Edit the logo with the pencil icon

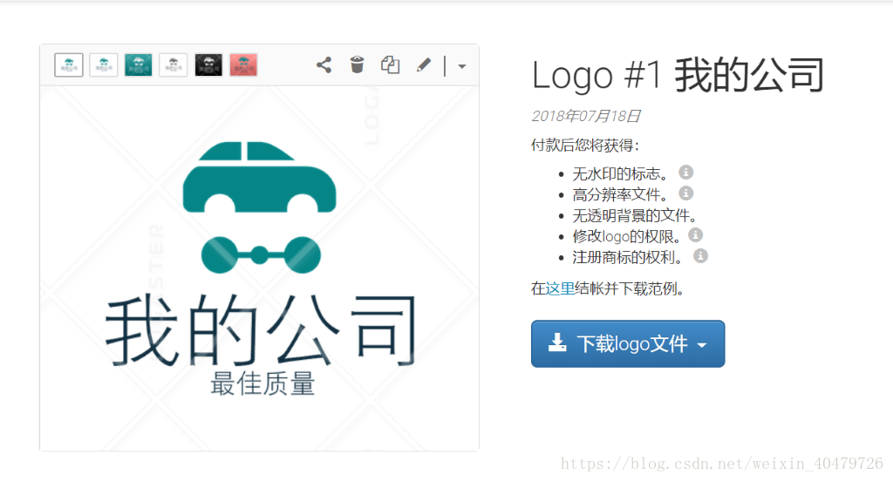click(x=423, y=64)
